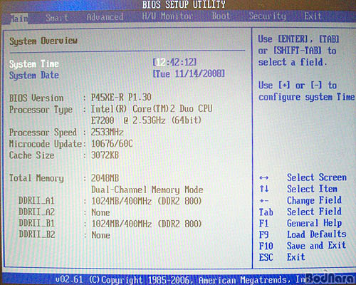The width and height of the screenshot is (356, 285).
Task: Click the None value for DDRII_A2
Action: pyautogui.click(x=100, y=212)
